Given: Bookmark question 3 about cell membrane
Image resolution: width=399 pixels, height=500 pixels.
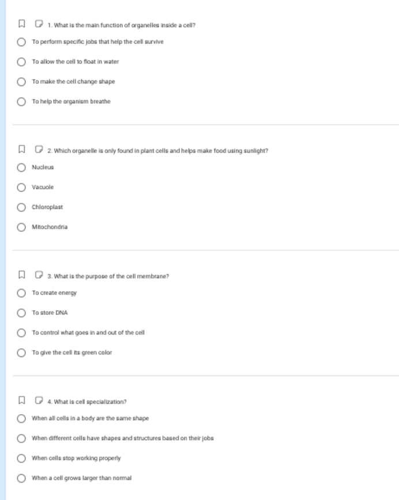Looking at the screenshot, I should pyautogui.click(x=22, y=275).
